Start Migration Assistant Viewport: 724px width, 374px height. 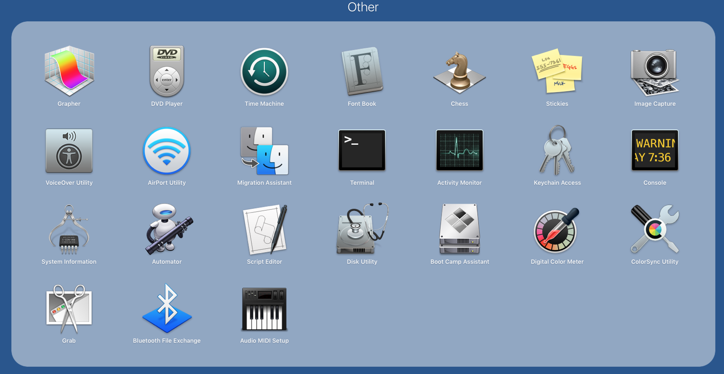(264, 151)
